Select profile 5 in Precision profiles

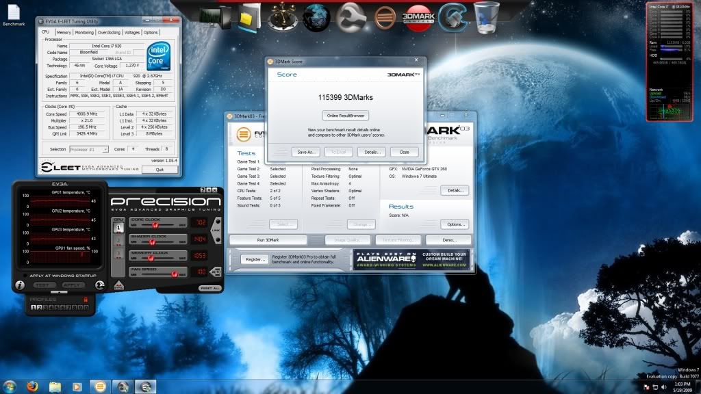pos(57,307)
